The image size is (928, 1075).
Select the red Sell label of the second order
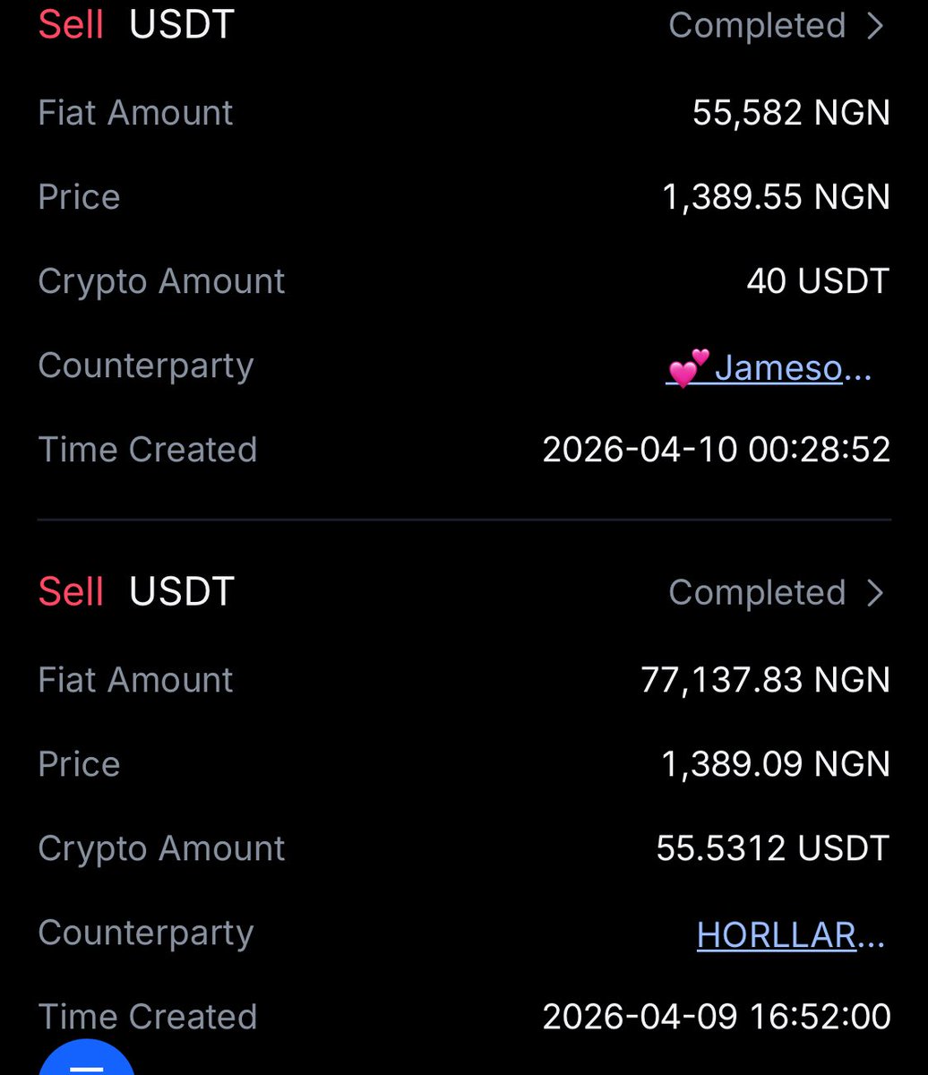click(x=71, y=592)
